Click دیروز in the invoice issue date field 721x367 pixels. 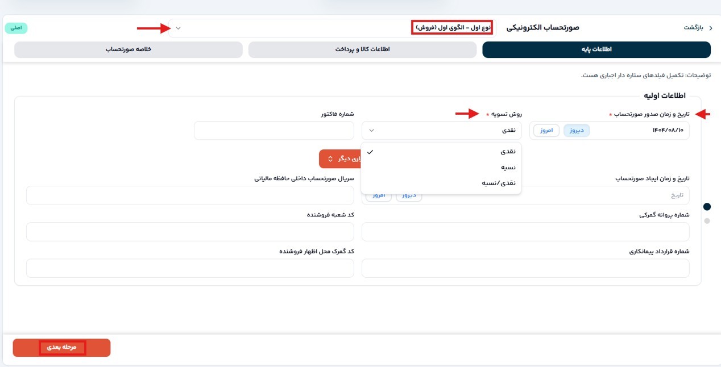click(x=577, y=131)
